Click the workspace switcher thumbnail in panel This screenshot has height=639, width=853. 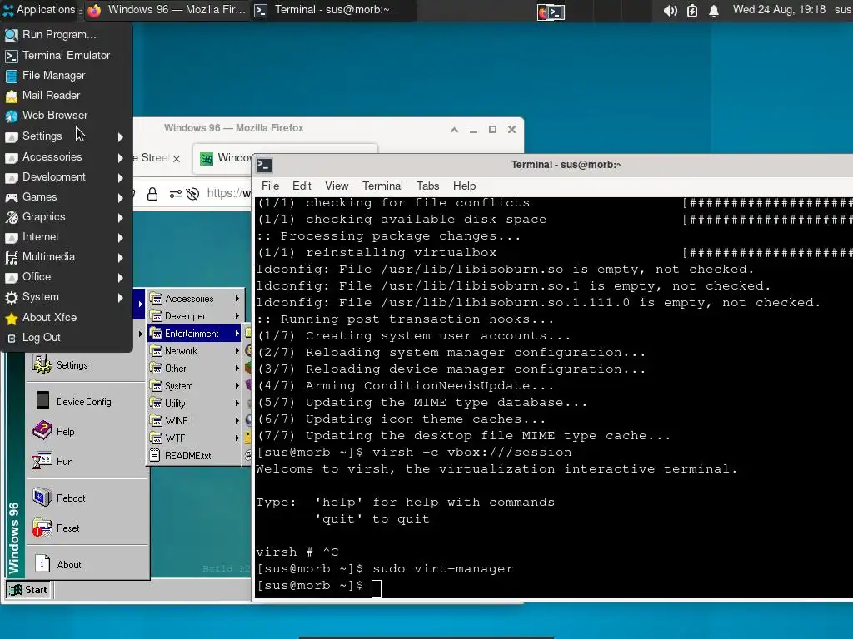(551, 12)
